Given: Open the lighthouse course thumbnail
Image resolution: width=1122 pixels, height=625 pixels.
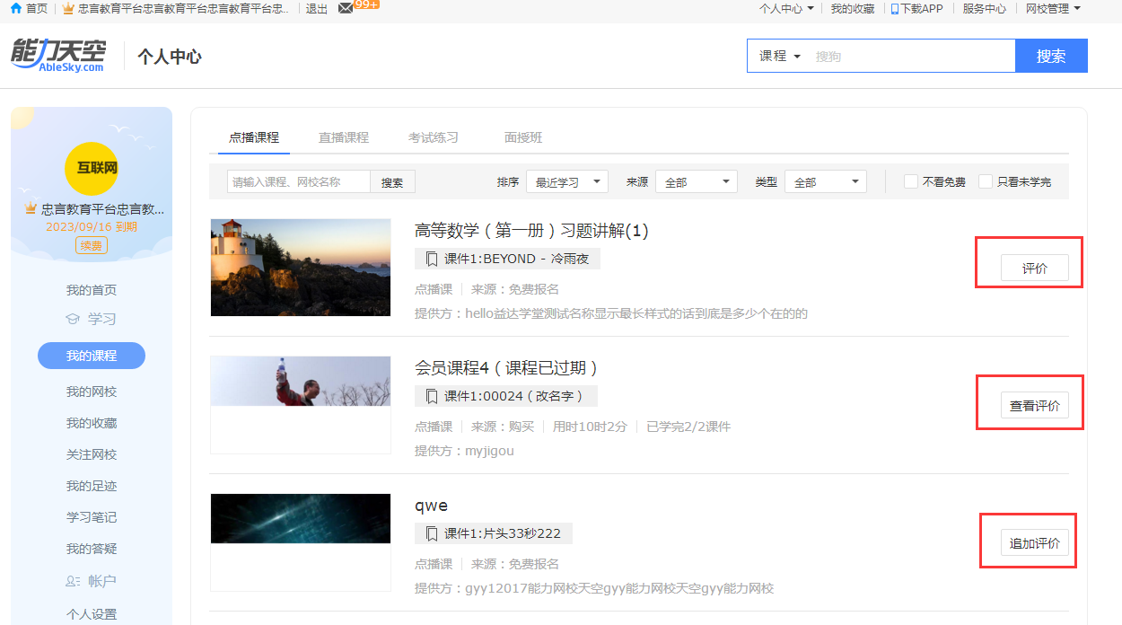Looking at the screenshot, I should pyautogui.click(x=301, y=268).
